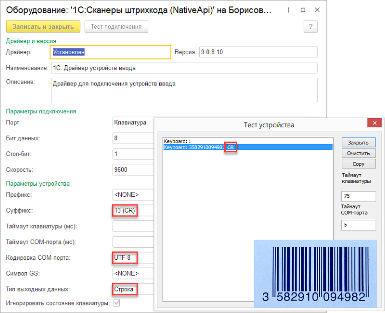Click the Тест подключения button

116,26
